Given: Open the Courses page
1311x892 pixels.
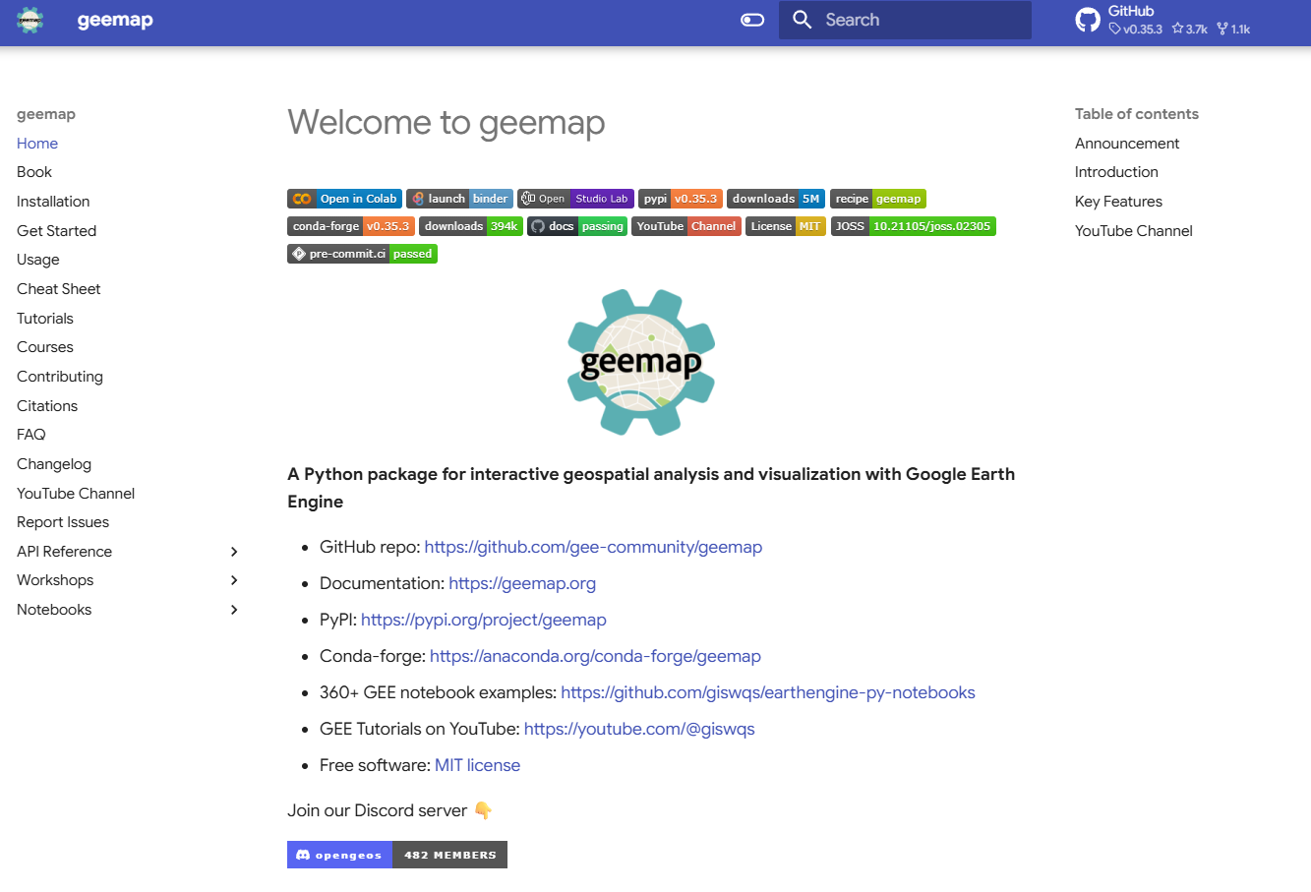Looking at the screenshot, I should [45, 347].
